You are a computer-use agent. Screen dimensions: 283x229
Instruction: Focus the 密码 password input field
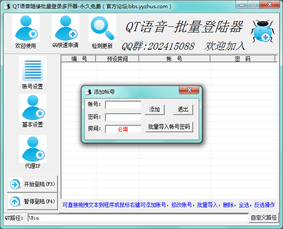(123, 117)
